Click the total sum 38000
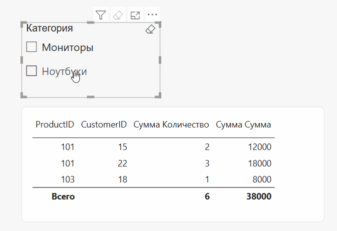This screenshot has width=337, height=231. click(259, 196)
